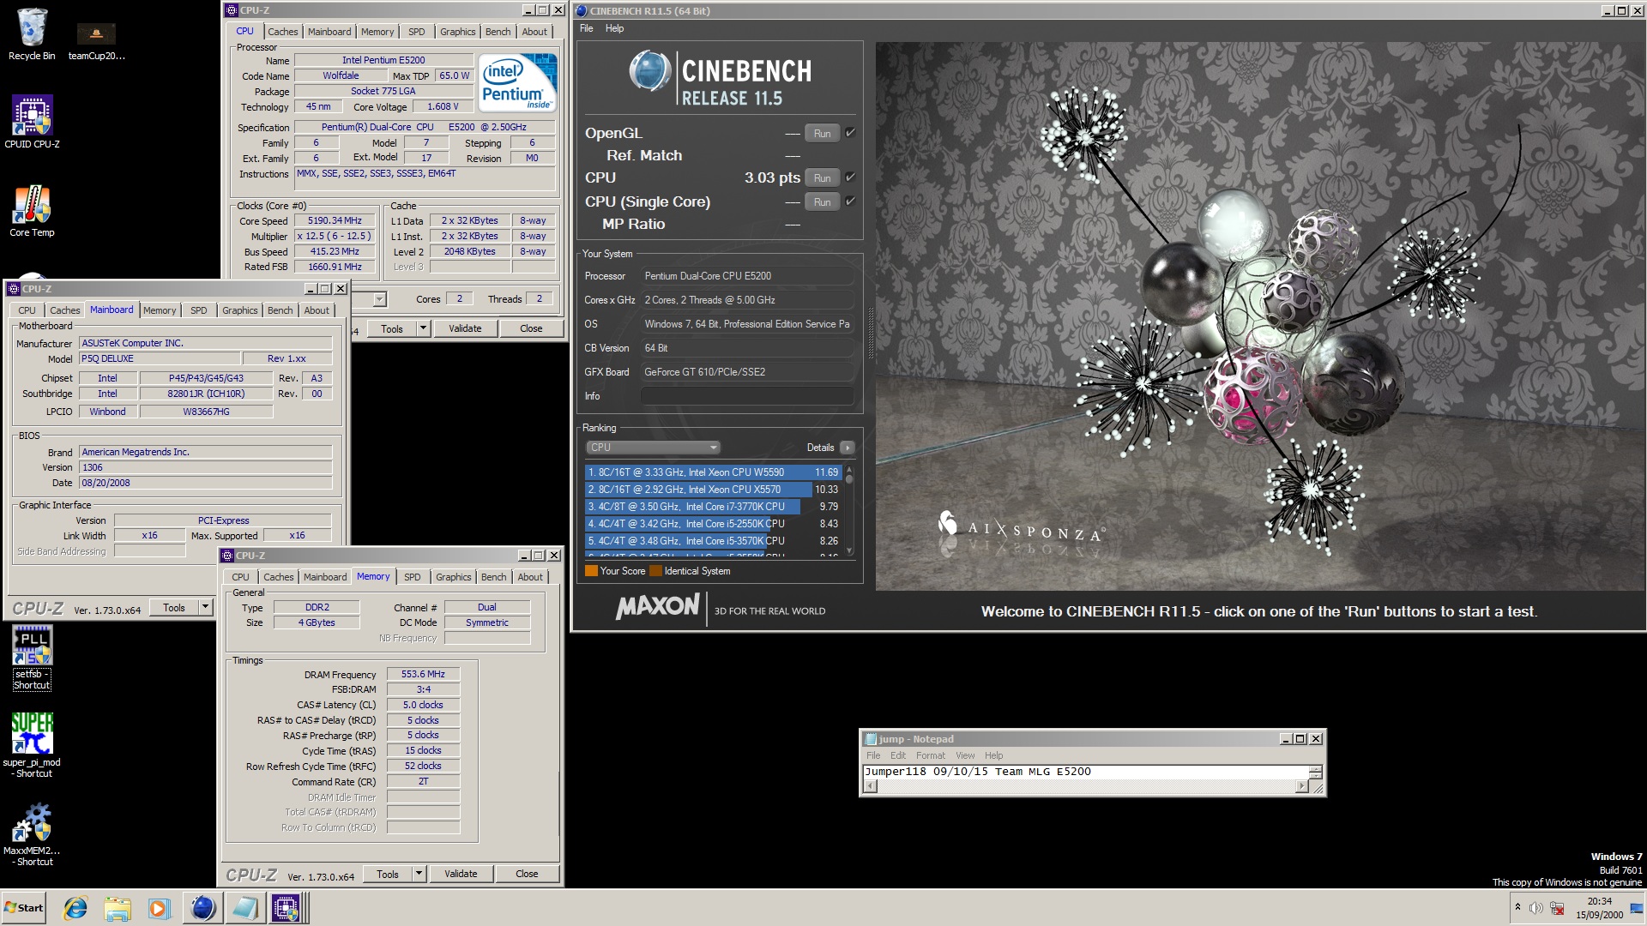The height and width of the screenshot is (926, 1647).
Task: Click the Aixsponza logo in render view
Action: click(x=1021, y=527)
